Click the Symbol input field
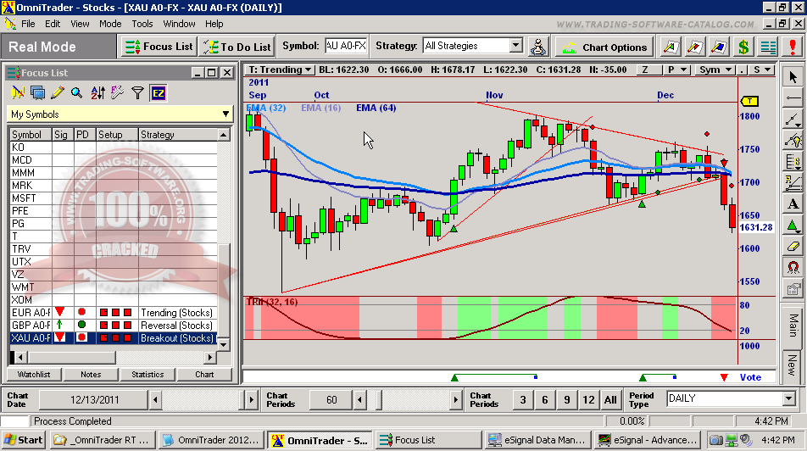 click(x=346, y=46)
